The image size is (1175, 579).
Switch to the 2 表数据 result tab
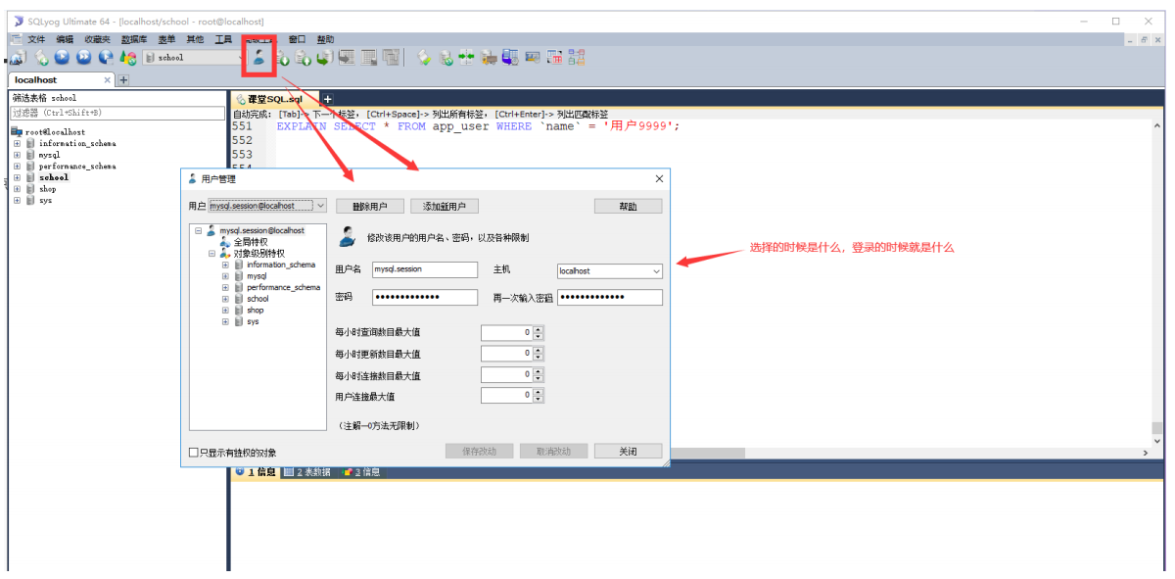click(x=309, y=472)
